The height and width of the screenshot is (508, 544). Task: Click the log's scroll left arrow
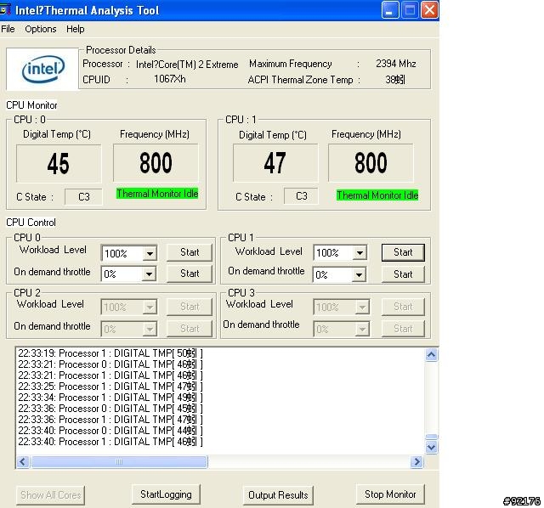[x=23, y=461]
